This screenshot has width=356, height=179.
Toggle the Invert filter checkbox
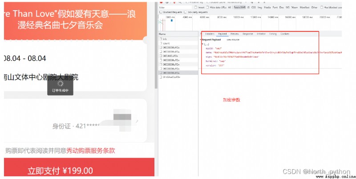coord(195,8)
